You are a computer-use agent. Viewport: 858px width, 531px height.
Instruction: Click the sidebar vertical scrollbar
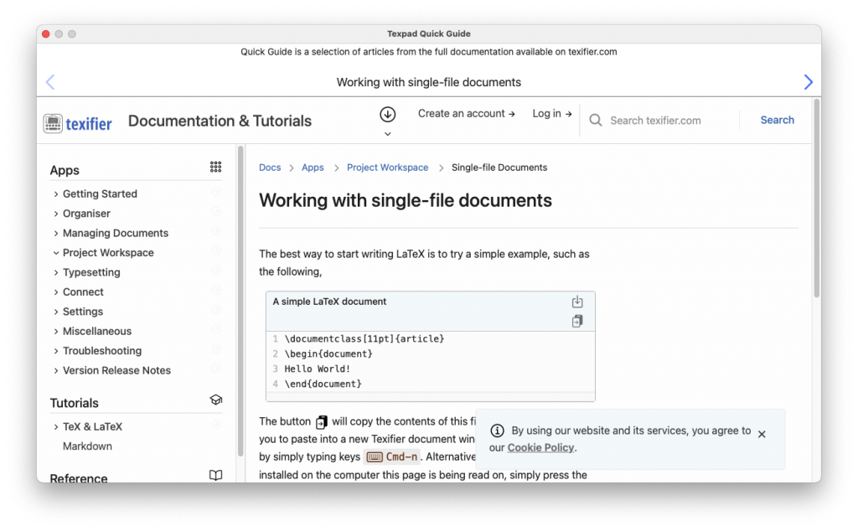coord(240,301)
